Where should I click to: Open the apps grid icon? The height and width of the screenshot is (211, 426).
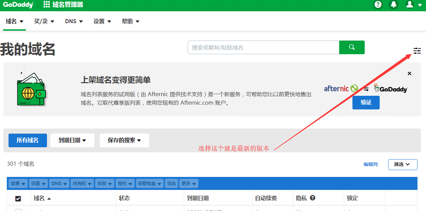pyautogui.click(x=47, y=4)
